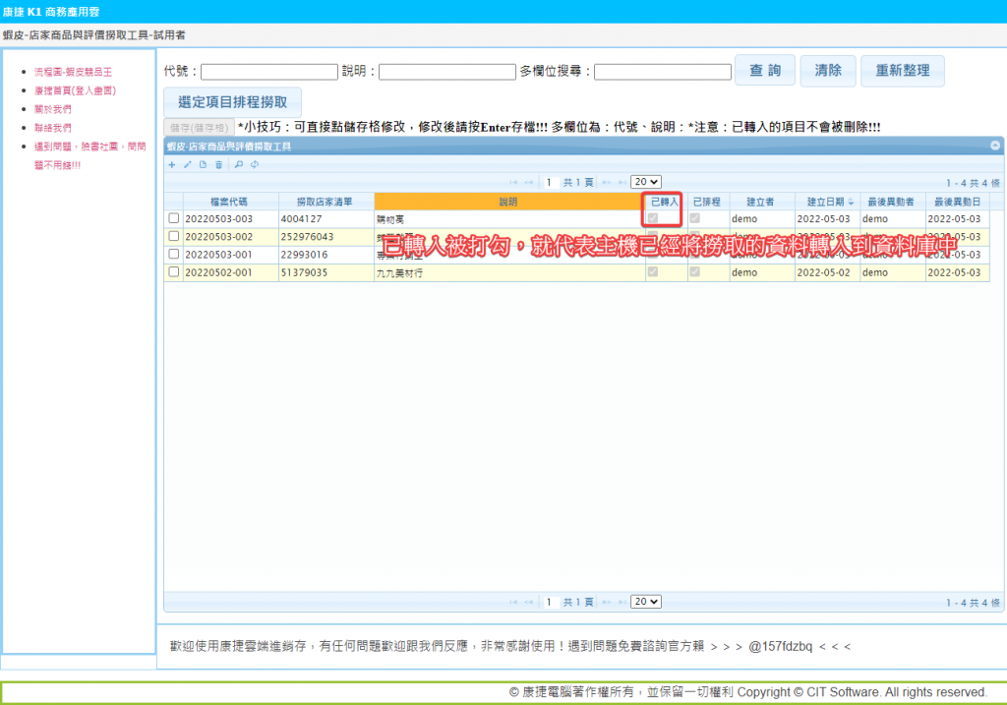Click the delete trash icon in grid toolbar
The height and width of the screenshot is (705, 1007).
click(x=219, y=164)
